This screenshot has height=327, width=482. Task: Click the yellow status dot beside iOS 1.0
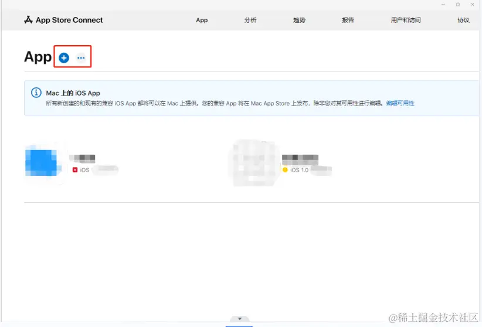pos(285,169)
